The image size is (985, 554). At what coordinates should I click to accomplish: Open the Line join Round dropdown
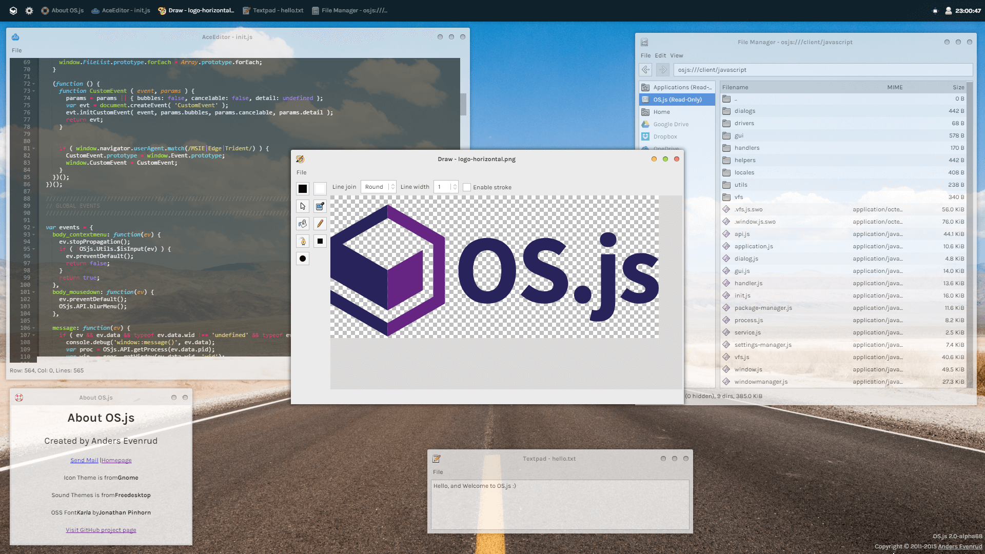point(378,187)
